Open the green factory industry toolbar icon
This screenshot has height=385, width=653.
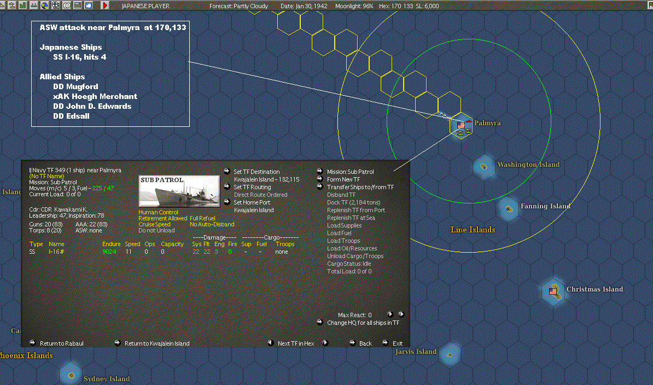(22, 5)
